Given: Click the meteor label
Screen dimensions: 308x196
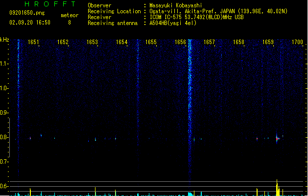Looking at the screenshot, I should (x=70, y=15).
